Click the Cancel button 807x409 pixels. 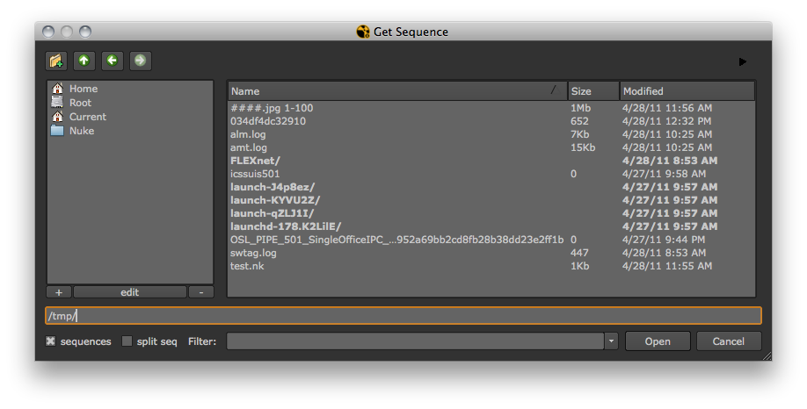click(729, 341)
